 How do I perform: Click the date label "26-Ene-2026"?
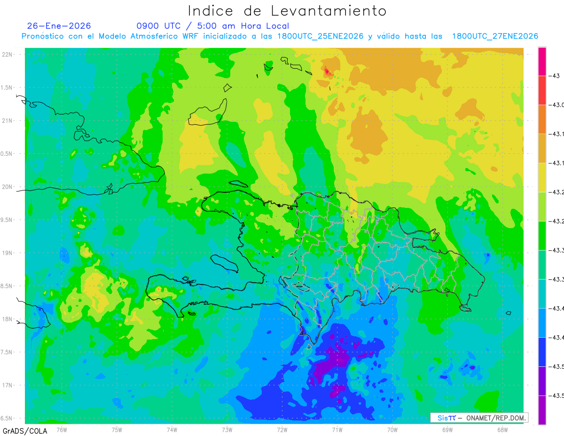click(x=59, y=26)
